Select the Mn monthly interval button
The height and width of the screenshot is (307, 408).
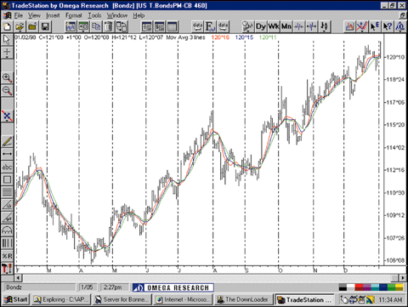286,26
